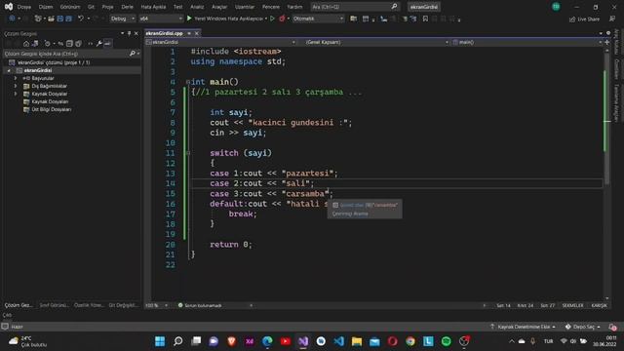Toggle pin on Solution Explorer panel
Image resolution: width=624 pixels, height=351 pixels.
[129, 33]
